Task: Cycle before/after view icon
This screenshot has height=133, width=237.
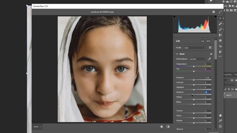Action: [168, 127]
